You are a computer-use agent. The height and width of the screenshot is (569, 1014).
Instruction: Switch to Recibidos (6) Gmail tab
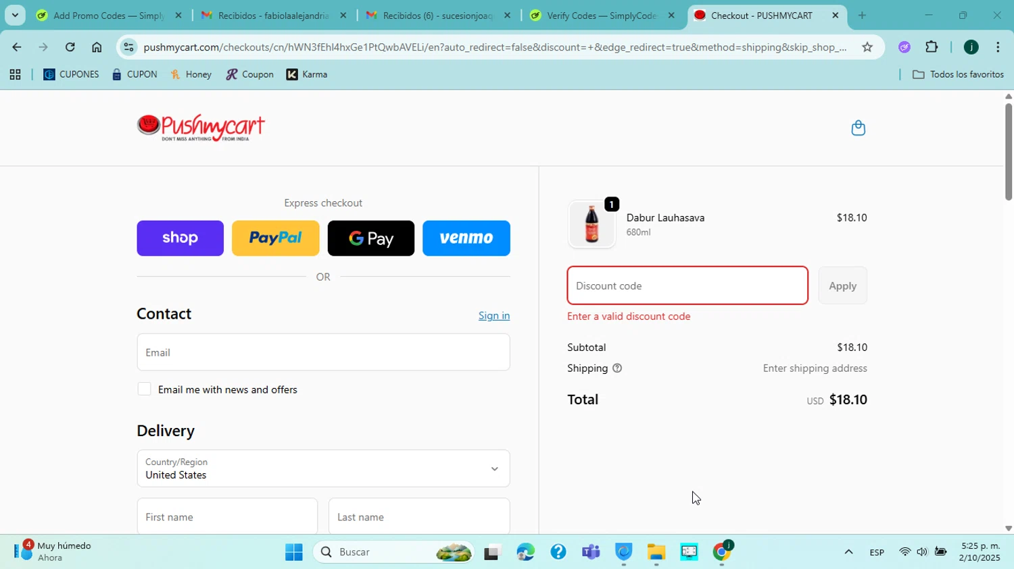click(x=438, y=16)
